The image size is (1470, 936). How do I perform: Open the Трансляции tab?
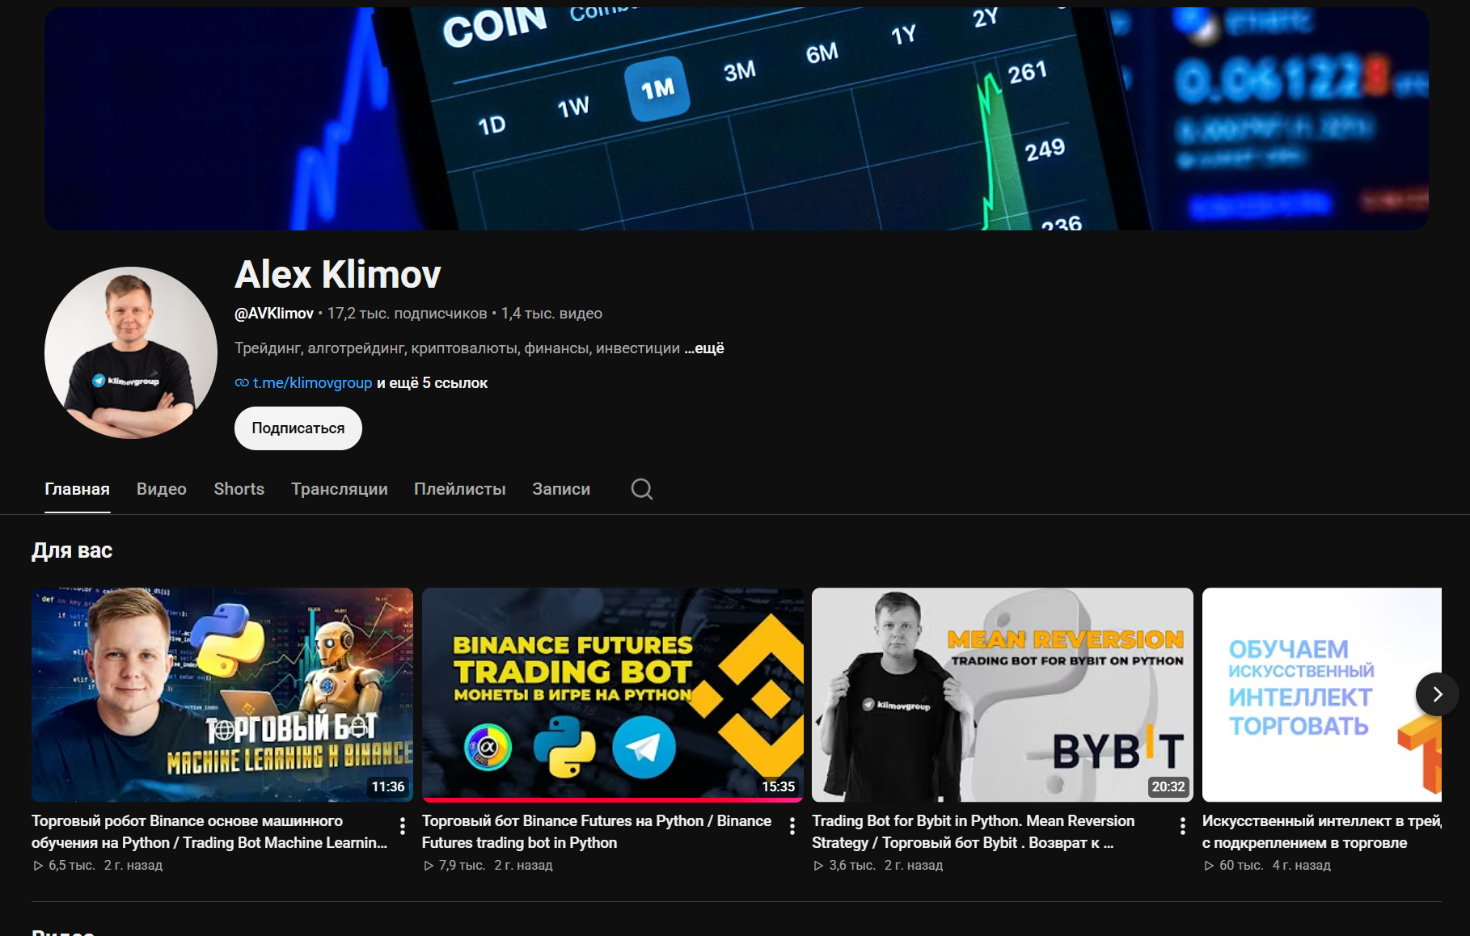(340, 489)
